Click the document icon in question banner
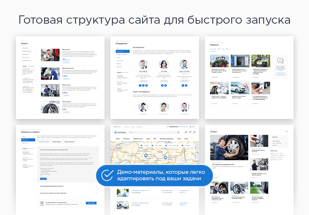This screenshot has height=215, width=309. tap(41, 203)
